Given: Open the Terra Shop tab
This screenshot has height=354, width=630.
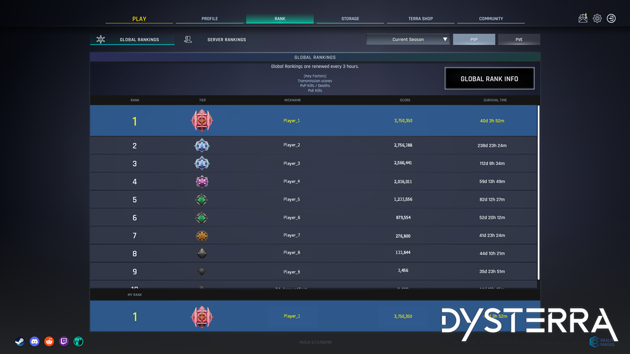Looking at the screenshot, I should (x=421, y=19).
